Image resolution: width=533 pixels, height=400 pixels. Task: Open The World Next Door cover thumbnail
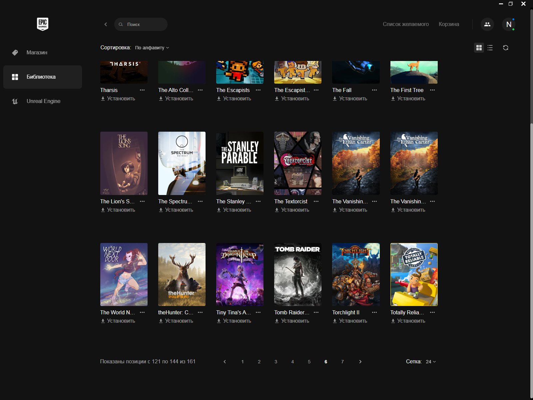[124, 274]
